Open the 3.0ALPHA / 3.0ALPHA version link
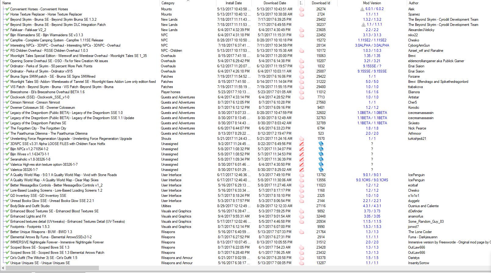The height and width of the screenshot is (273, 491). coord(372,45)
